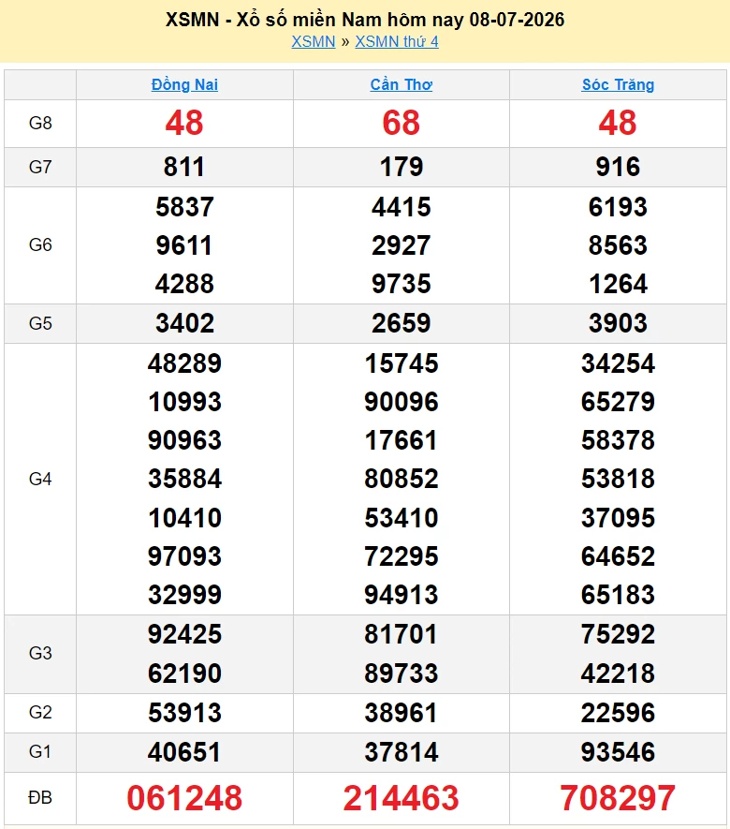Click Đồng Nai G6 number 9611

click(184, 245)
